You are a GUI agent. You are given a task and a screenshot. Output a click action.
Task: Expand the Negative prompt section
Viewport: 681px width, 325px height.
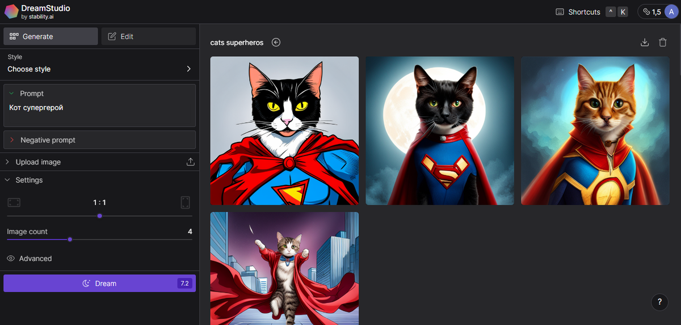click(99, 140)
